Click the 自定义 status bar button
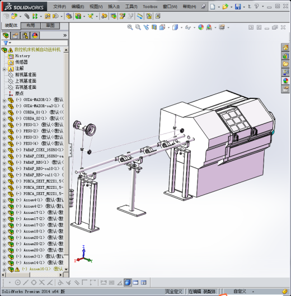The width and height of the screenshot is (291, 296). point(240,292)
